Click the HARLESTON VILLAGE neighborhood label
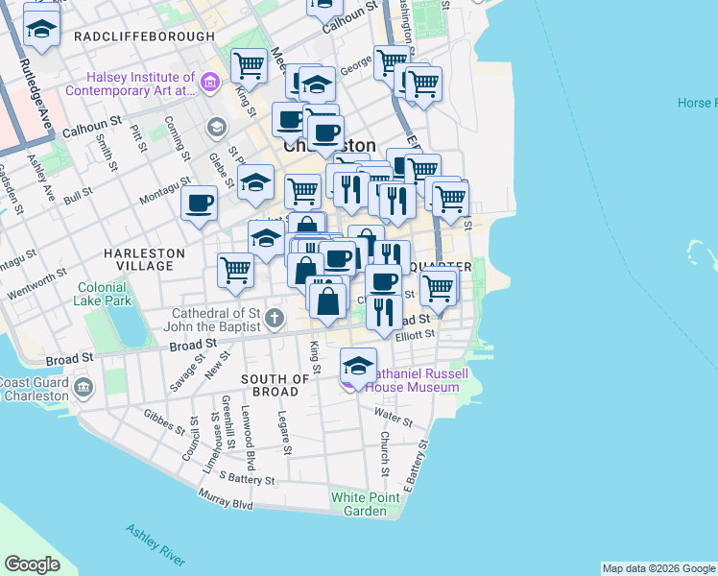Viewport: 718px width, 576px height. [145, 259]
